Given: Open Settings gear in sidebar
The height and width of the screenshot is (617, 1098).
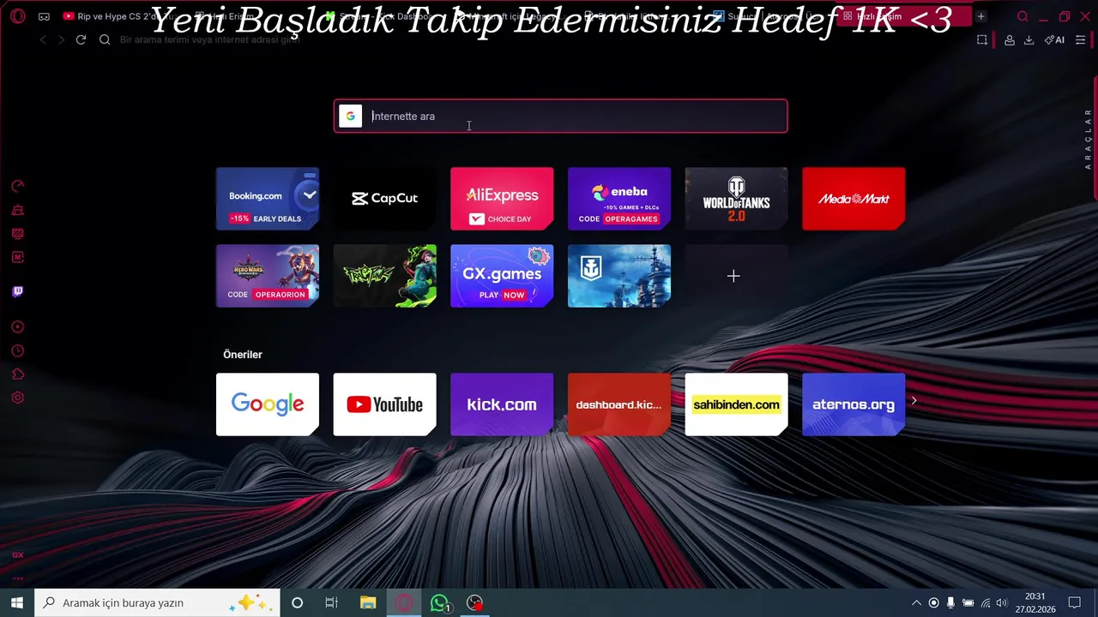Looking at the screenshot, I should click(17, 398).
